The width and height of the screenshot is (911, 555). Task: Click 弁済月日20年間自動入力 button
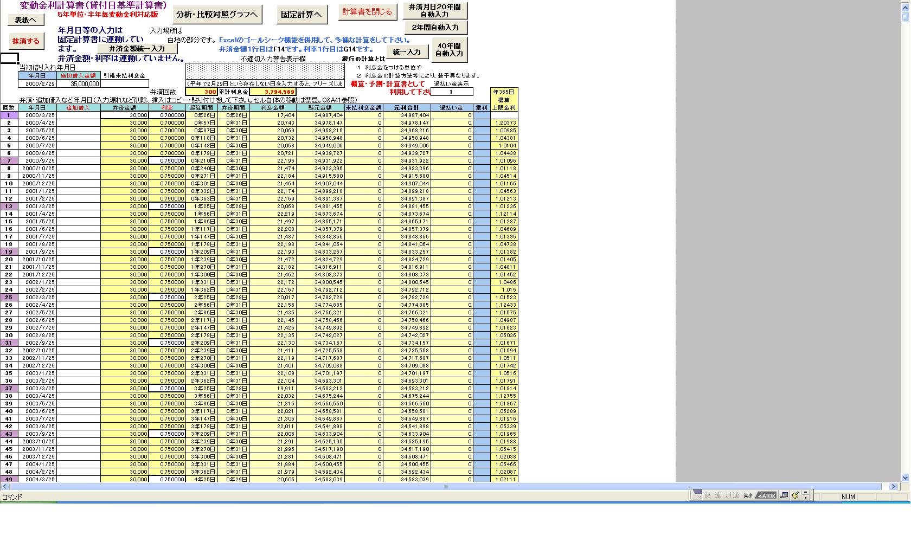[435, 11]
